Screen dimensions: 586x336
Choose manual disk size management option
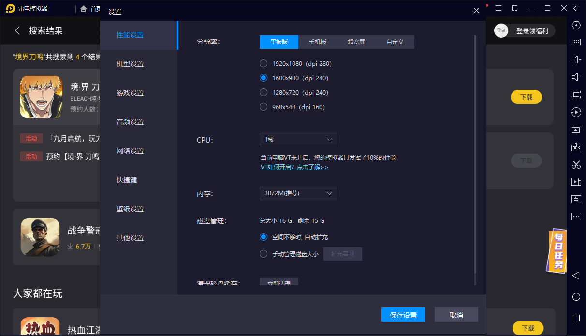(x=264, y=254)
